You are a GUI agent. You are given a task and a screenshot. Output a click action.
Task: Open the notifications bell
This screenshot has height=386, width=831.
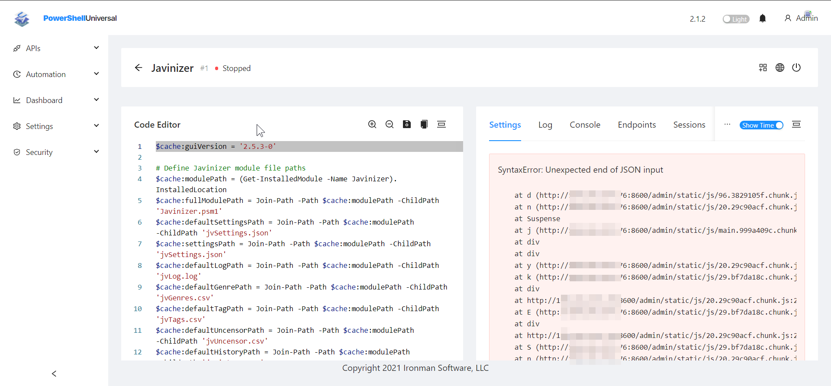click(763, 18)
